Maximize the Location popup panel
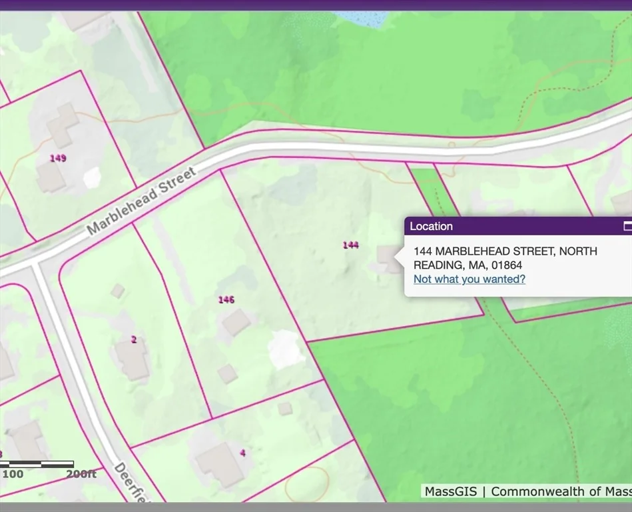The width and height of the screenshot is (632, 512). click(627, 226)
